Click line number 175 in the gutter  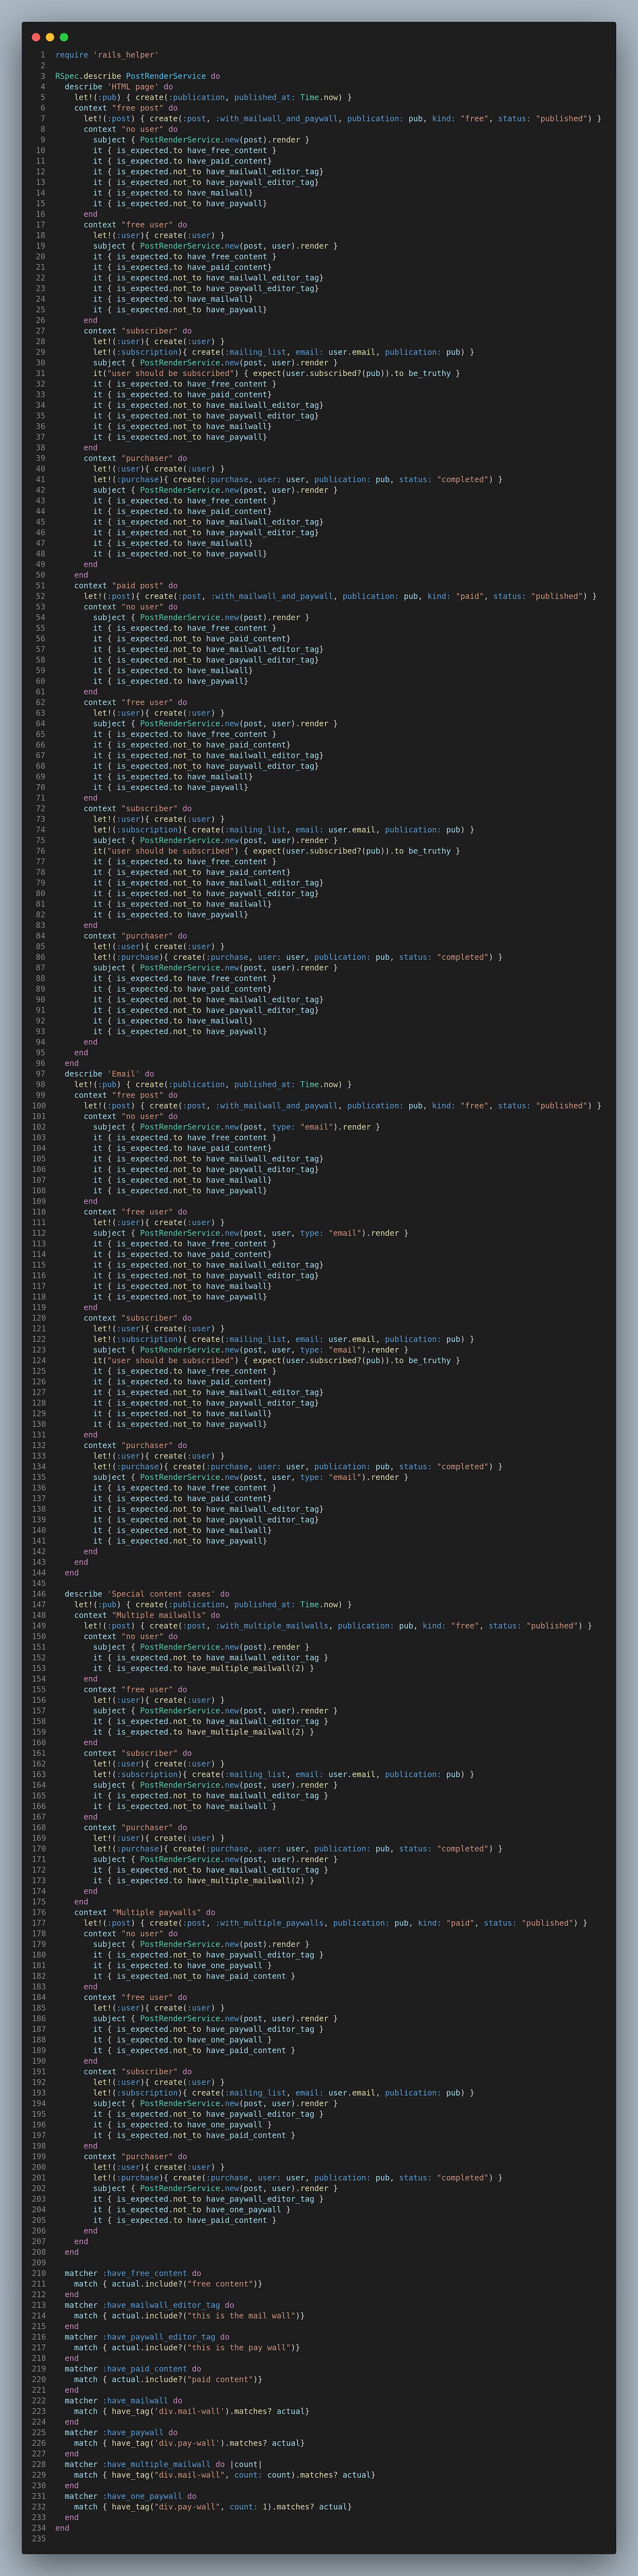click(x=38, y=1902)
